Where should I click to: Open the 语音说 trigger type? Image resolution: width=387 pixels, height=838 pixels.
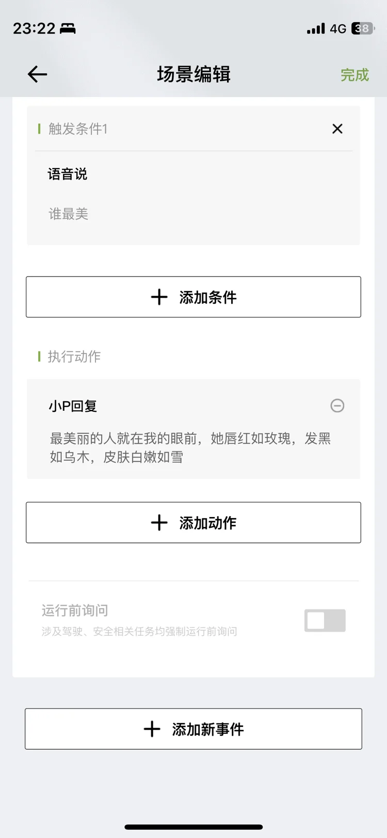68,174
